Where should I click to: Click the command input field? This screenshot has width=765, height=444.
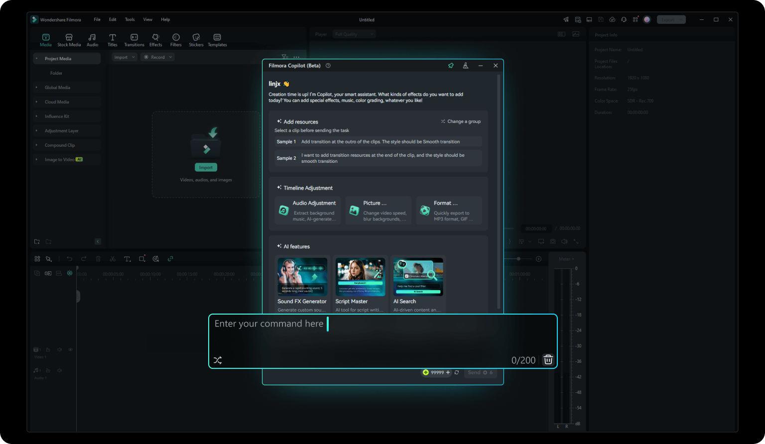382,341
